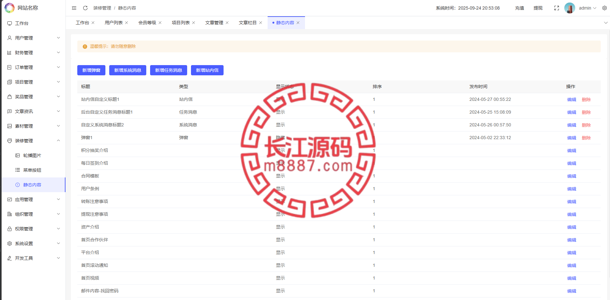
Task: Edit the 合同模板 row
Action: tap(572, 176)
